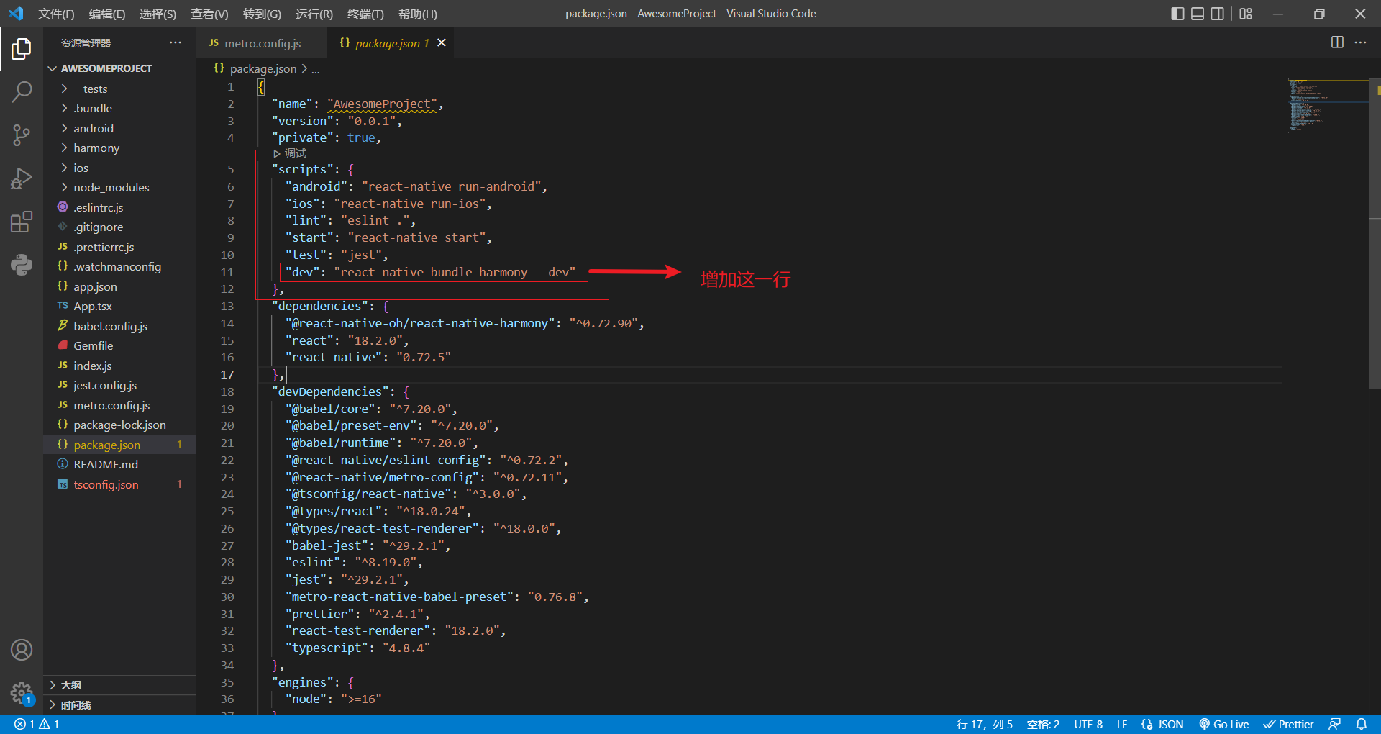Open the Source Control view

tap(22, 135)
